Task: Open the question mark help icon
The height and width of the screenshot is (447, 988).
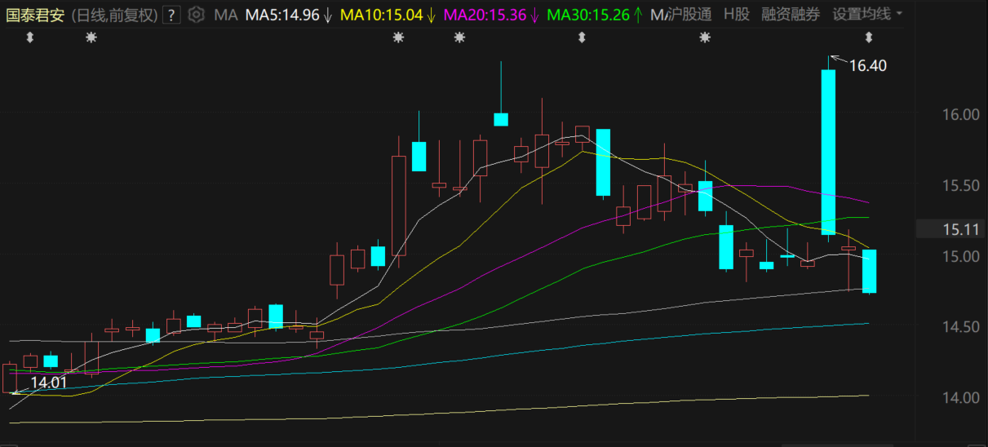Action: (171, 15)
